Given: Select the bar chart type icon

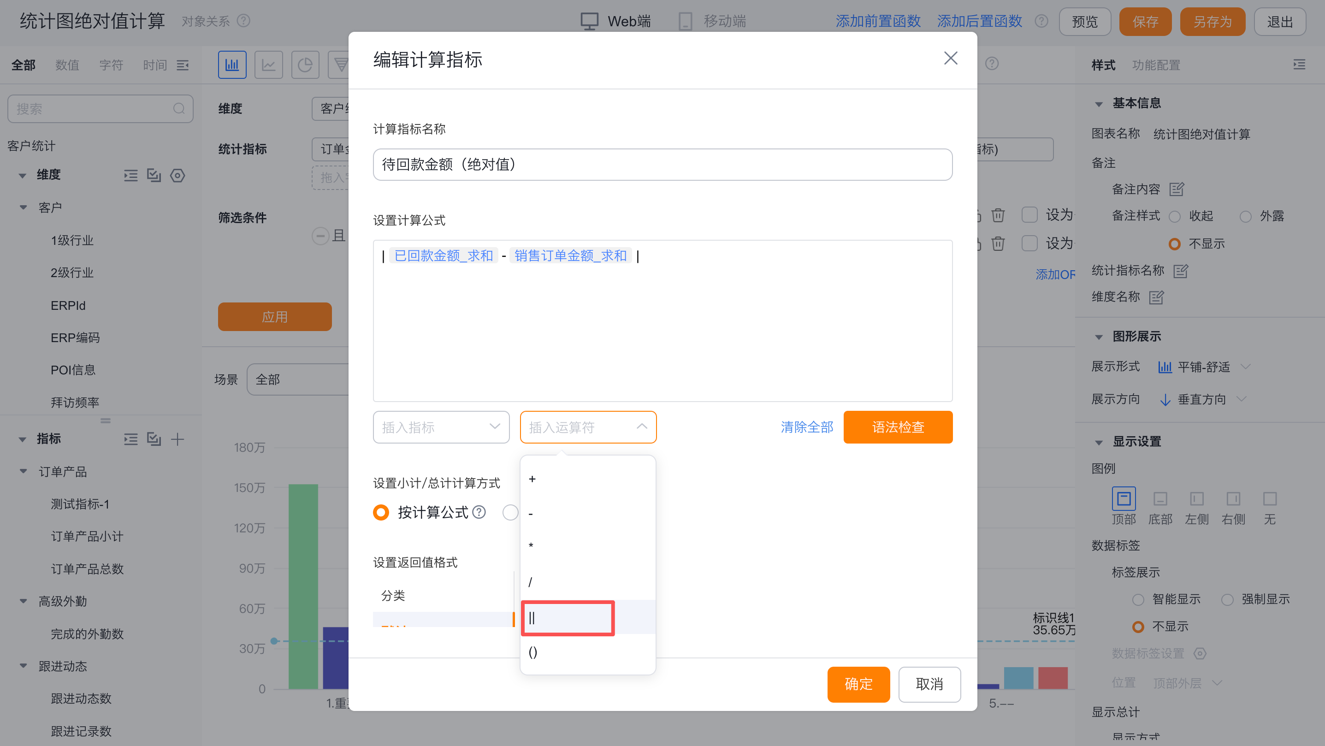Looking at the screenshot, I should [232, 65].
